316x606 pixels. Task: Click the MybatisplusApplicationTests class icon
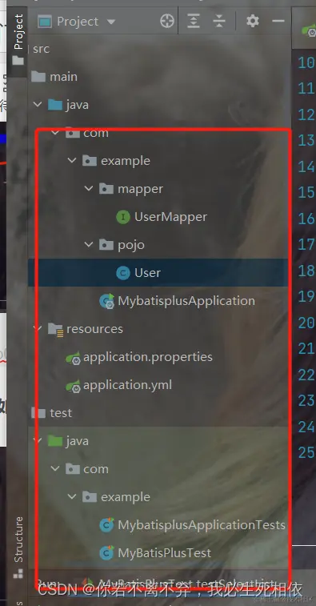[106, 525]
